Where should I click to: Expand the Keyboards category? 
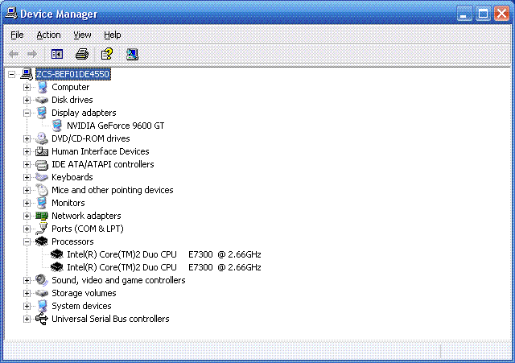click(x=27, y=177)
